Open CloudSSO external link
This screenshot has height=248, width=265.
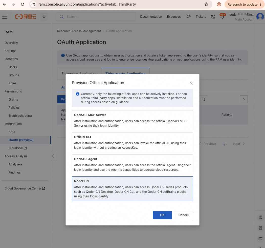coord(18,148)
